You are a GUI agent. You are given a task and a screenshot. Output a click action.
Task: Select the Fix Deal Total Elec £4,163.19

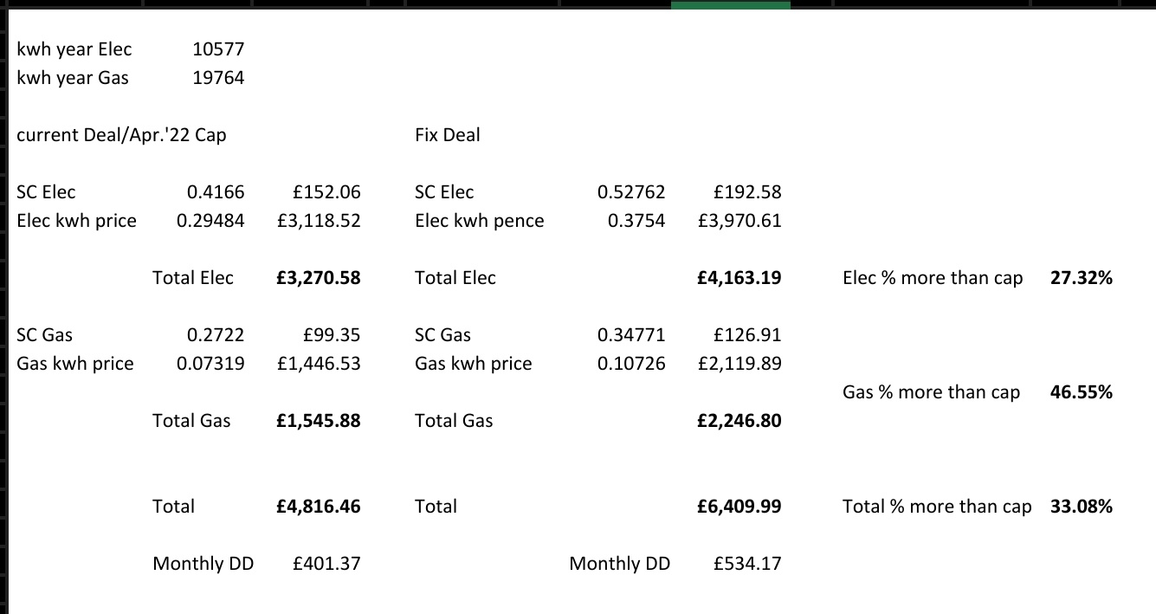click(739, 278)
